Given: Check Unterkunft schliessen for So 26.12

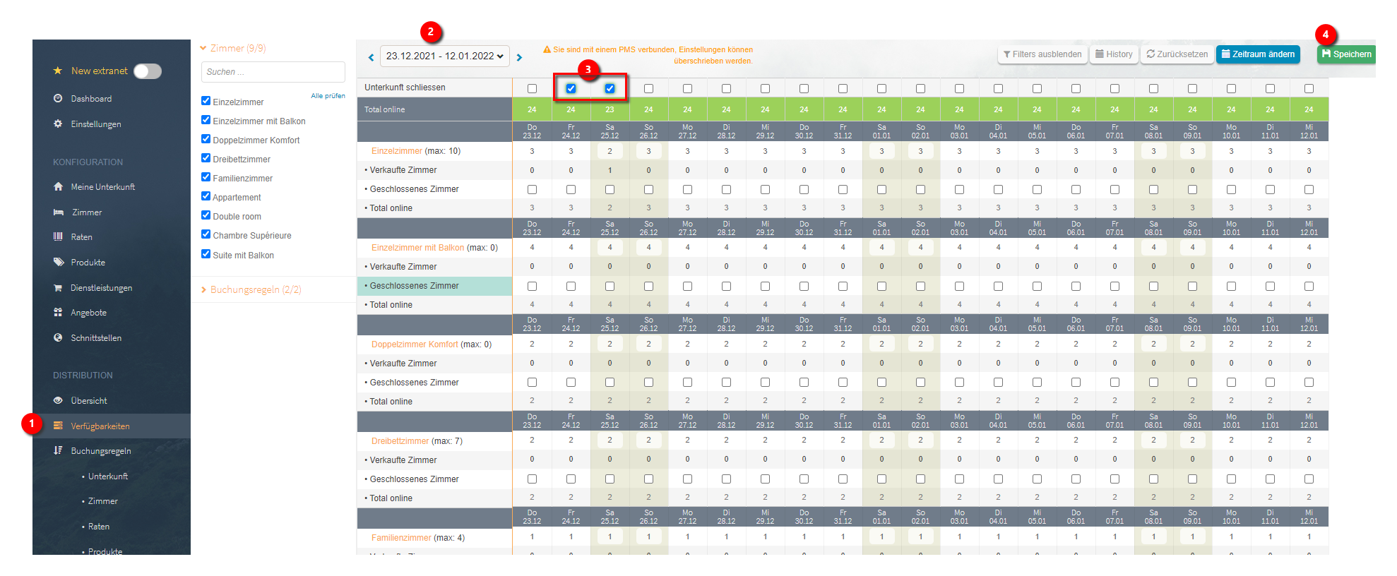Looking at the screenshot, I should 648,88.
